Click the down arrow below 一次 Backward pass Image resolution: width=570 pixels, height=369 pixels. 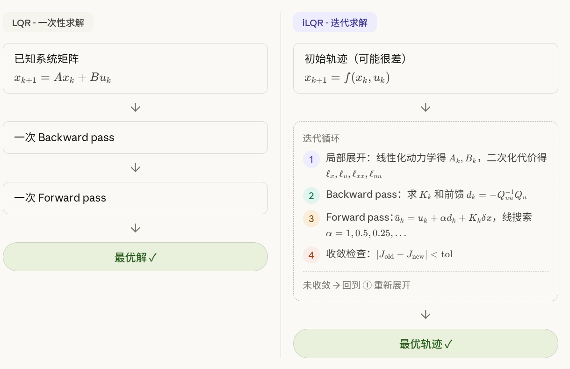click(135, 168)
